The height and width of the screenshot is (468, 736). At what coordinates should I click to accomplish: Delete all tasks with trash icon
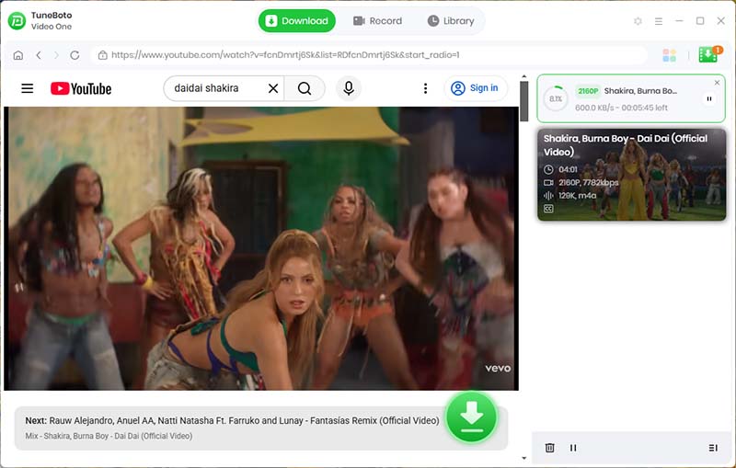coord(549,448)
